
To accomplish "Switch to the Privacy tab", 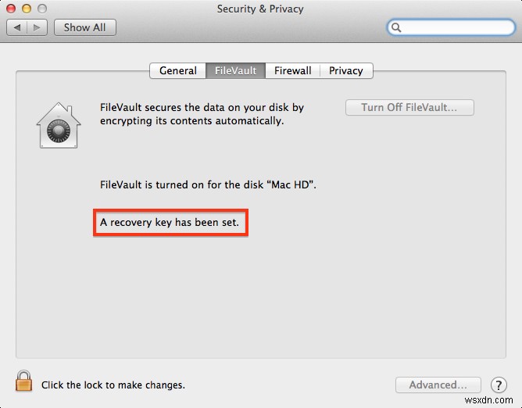I will coord(346,70).
